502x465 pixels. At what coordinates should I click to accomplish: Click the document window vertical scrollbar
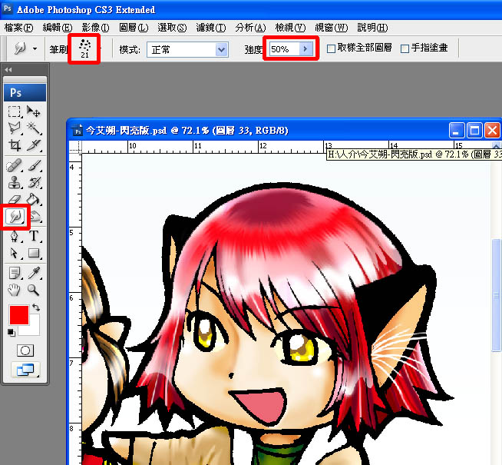496,295
